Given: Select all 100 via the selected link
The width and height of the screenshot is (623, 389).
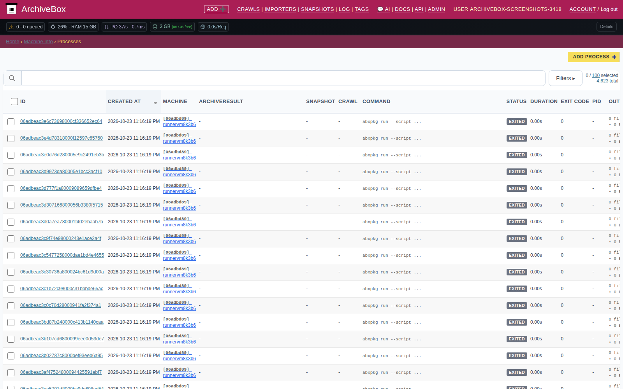Looking at the screenshot, I should click(596, 75).
